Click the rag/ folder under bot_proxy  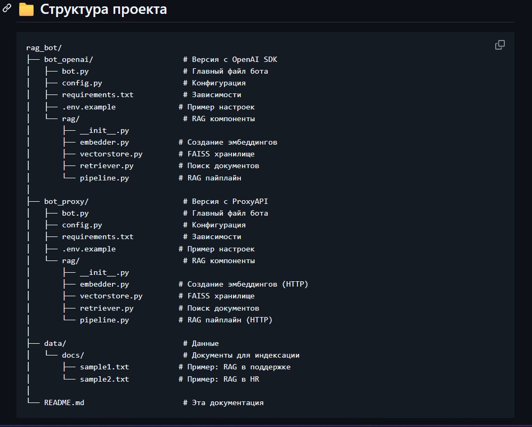click(70, 260)
